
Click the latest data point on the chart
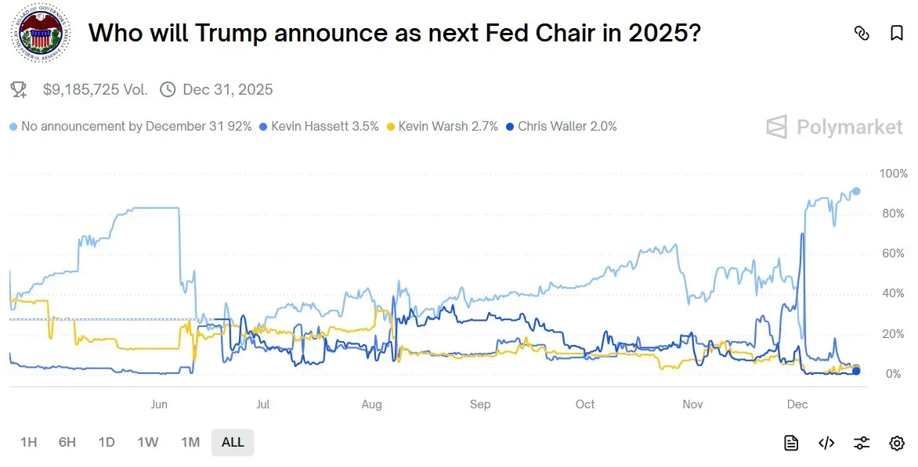(x=856, y=190)
